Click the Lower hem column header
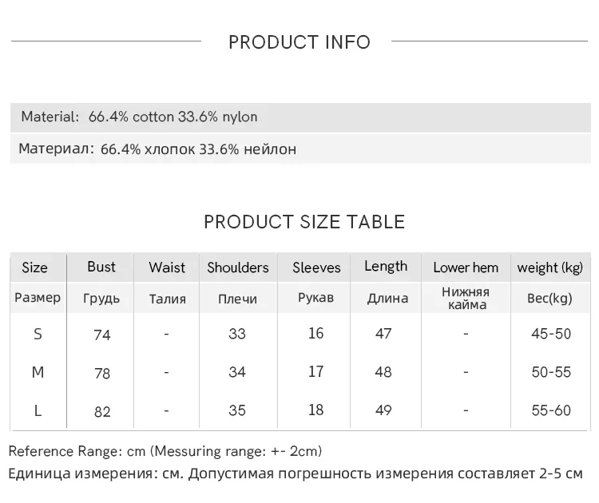 (x=466, y=267)
